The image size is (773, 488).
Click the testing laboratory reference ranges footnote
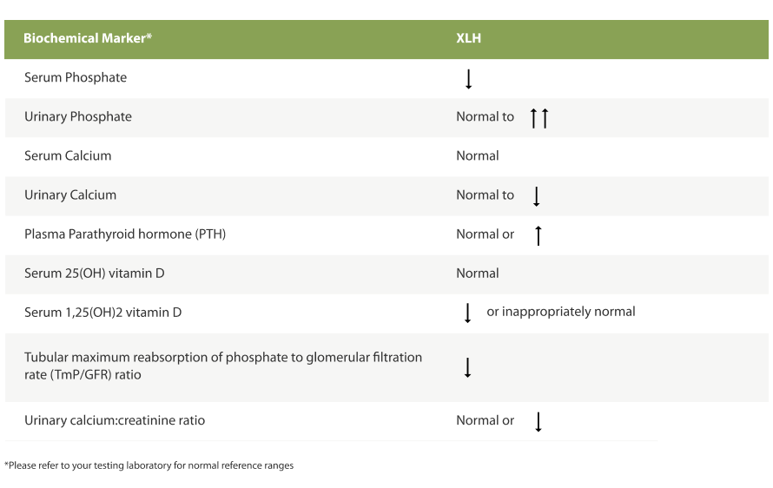(x=149, y=465)
